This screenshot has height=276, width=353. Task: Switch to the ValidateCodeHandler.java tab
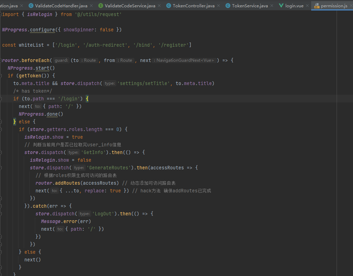[61, 6]
